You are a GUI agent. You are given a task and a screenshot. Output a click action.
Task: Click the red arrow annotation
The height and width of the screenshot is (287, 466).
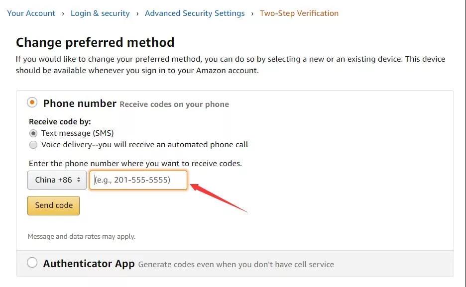tap(218, 198)
